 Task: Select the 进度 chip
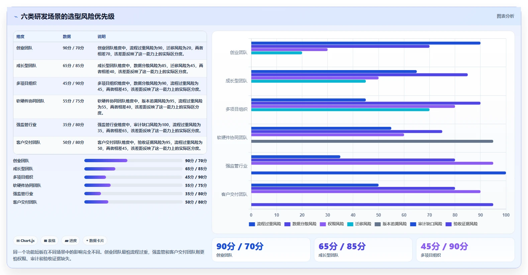pos(71,241)
